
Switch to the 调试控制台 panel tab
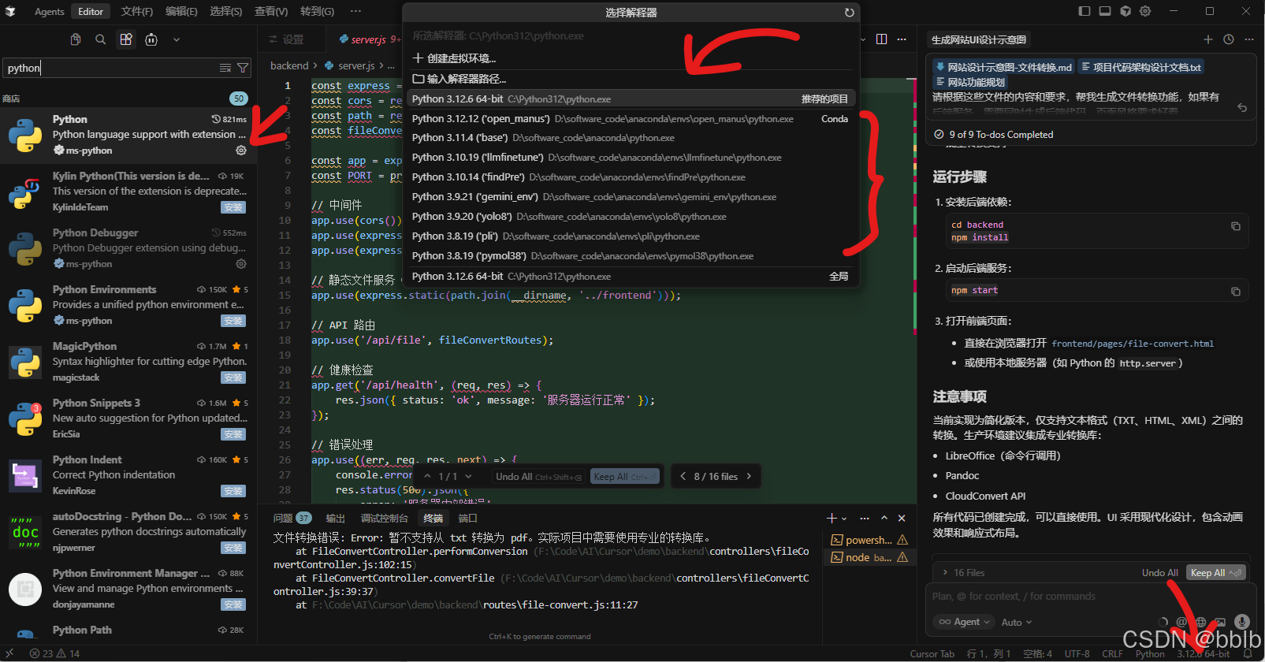tap(384, 518)
